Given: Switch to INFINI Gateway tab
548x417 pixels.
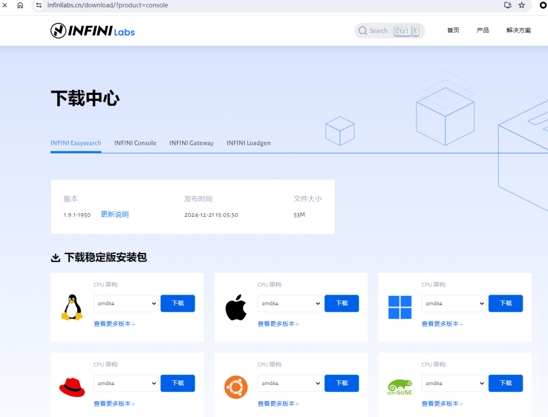Looking at the screenshot, I should [x=191, y=143].
